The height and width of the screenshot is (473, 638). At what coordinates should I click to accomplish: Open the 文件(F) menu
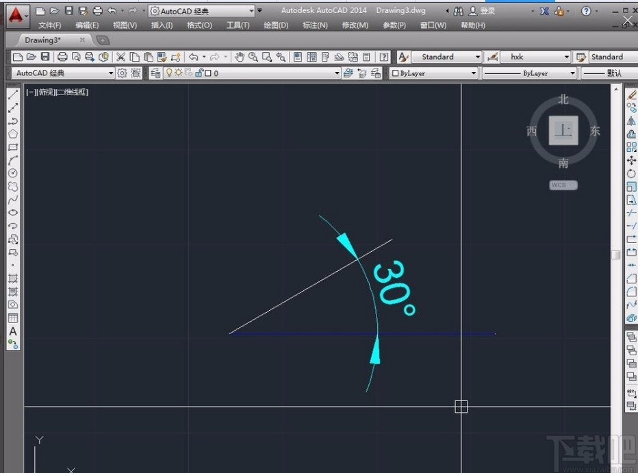click(x=50, y=25)
